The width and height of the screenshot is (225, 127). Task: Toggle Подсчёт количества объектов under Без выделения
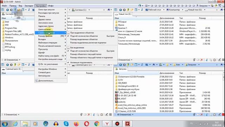92,51
